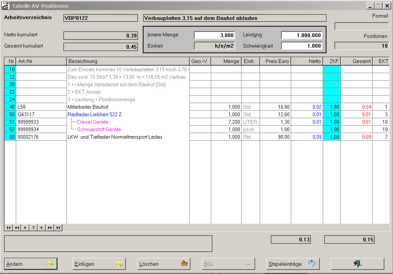Go to next record arrow
The height and width of the screenshot is (274, 393).
[41, 228]
